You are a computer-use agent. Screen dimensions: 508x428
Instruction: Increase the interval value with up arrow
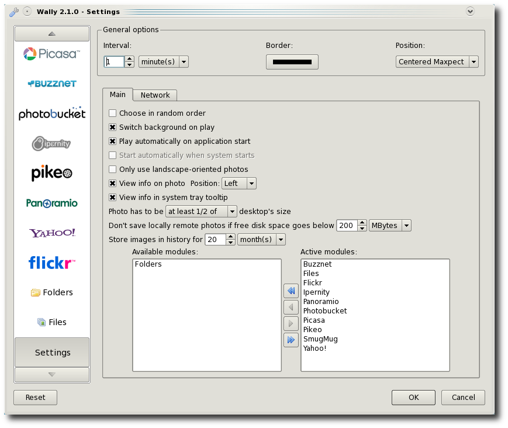tap(129, 58)
